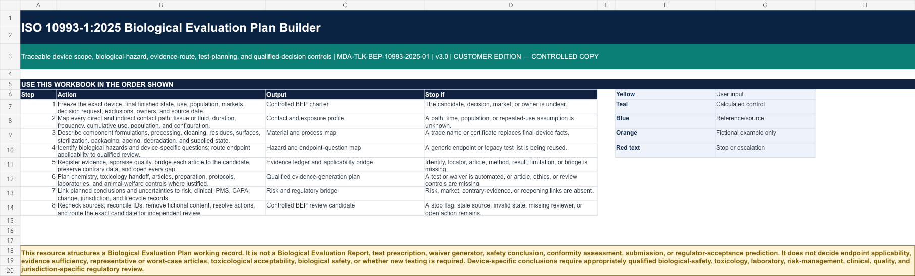
Task: Select legend label 'Yellow'
Action: pos(665,94)
